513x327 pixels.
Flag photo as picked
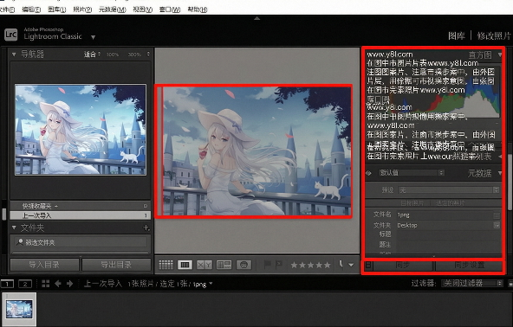pyautogui.click(x=267, y=265)
